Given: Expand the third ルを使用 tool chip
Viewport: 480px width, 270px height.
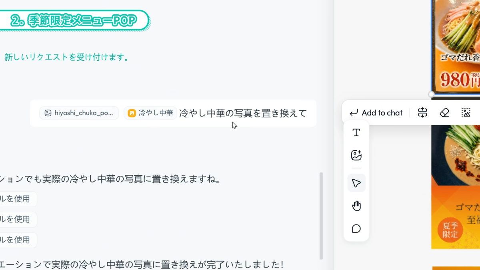Looking at the screenshot, I should coord(18,240).
